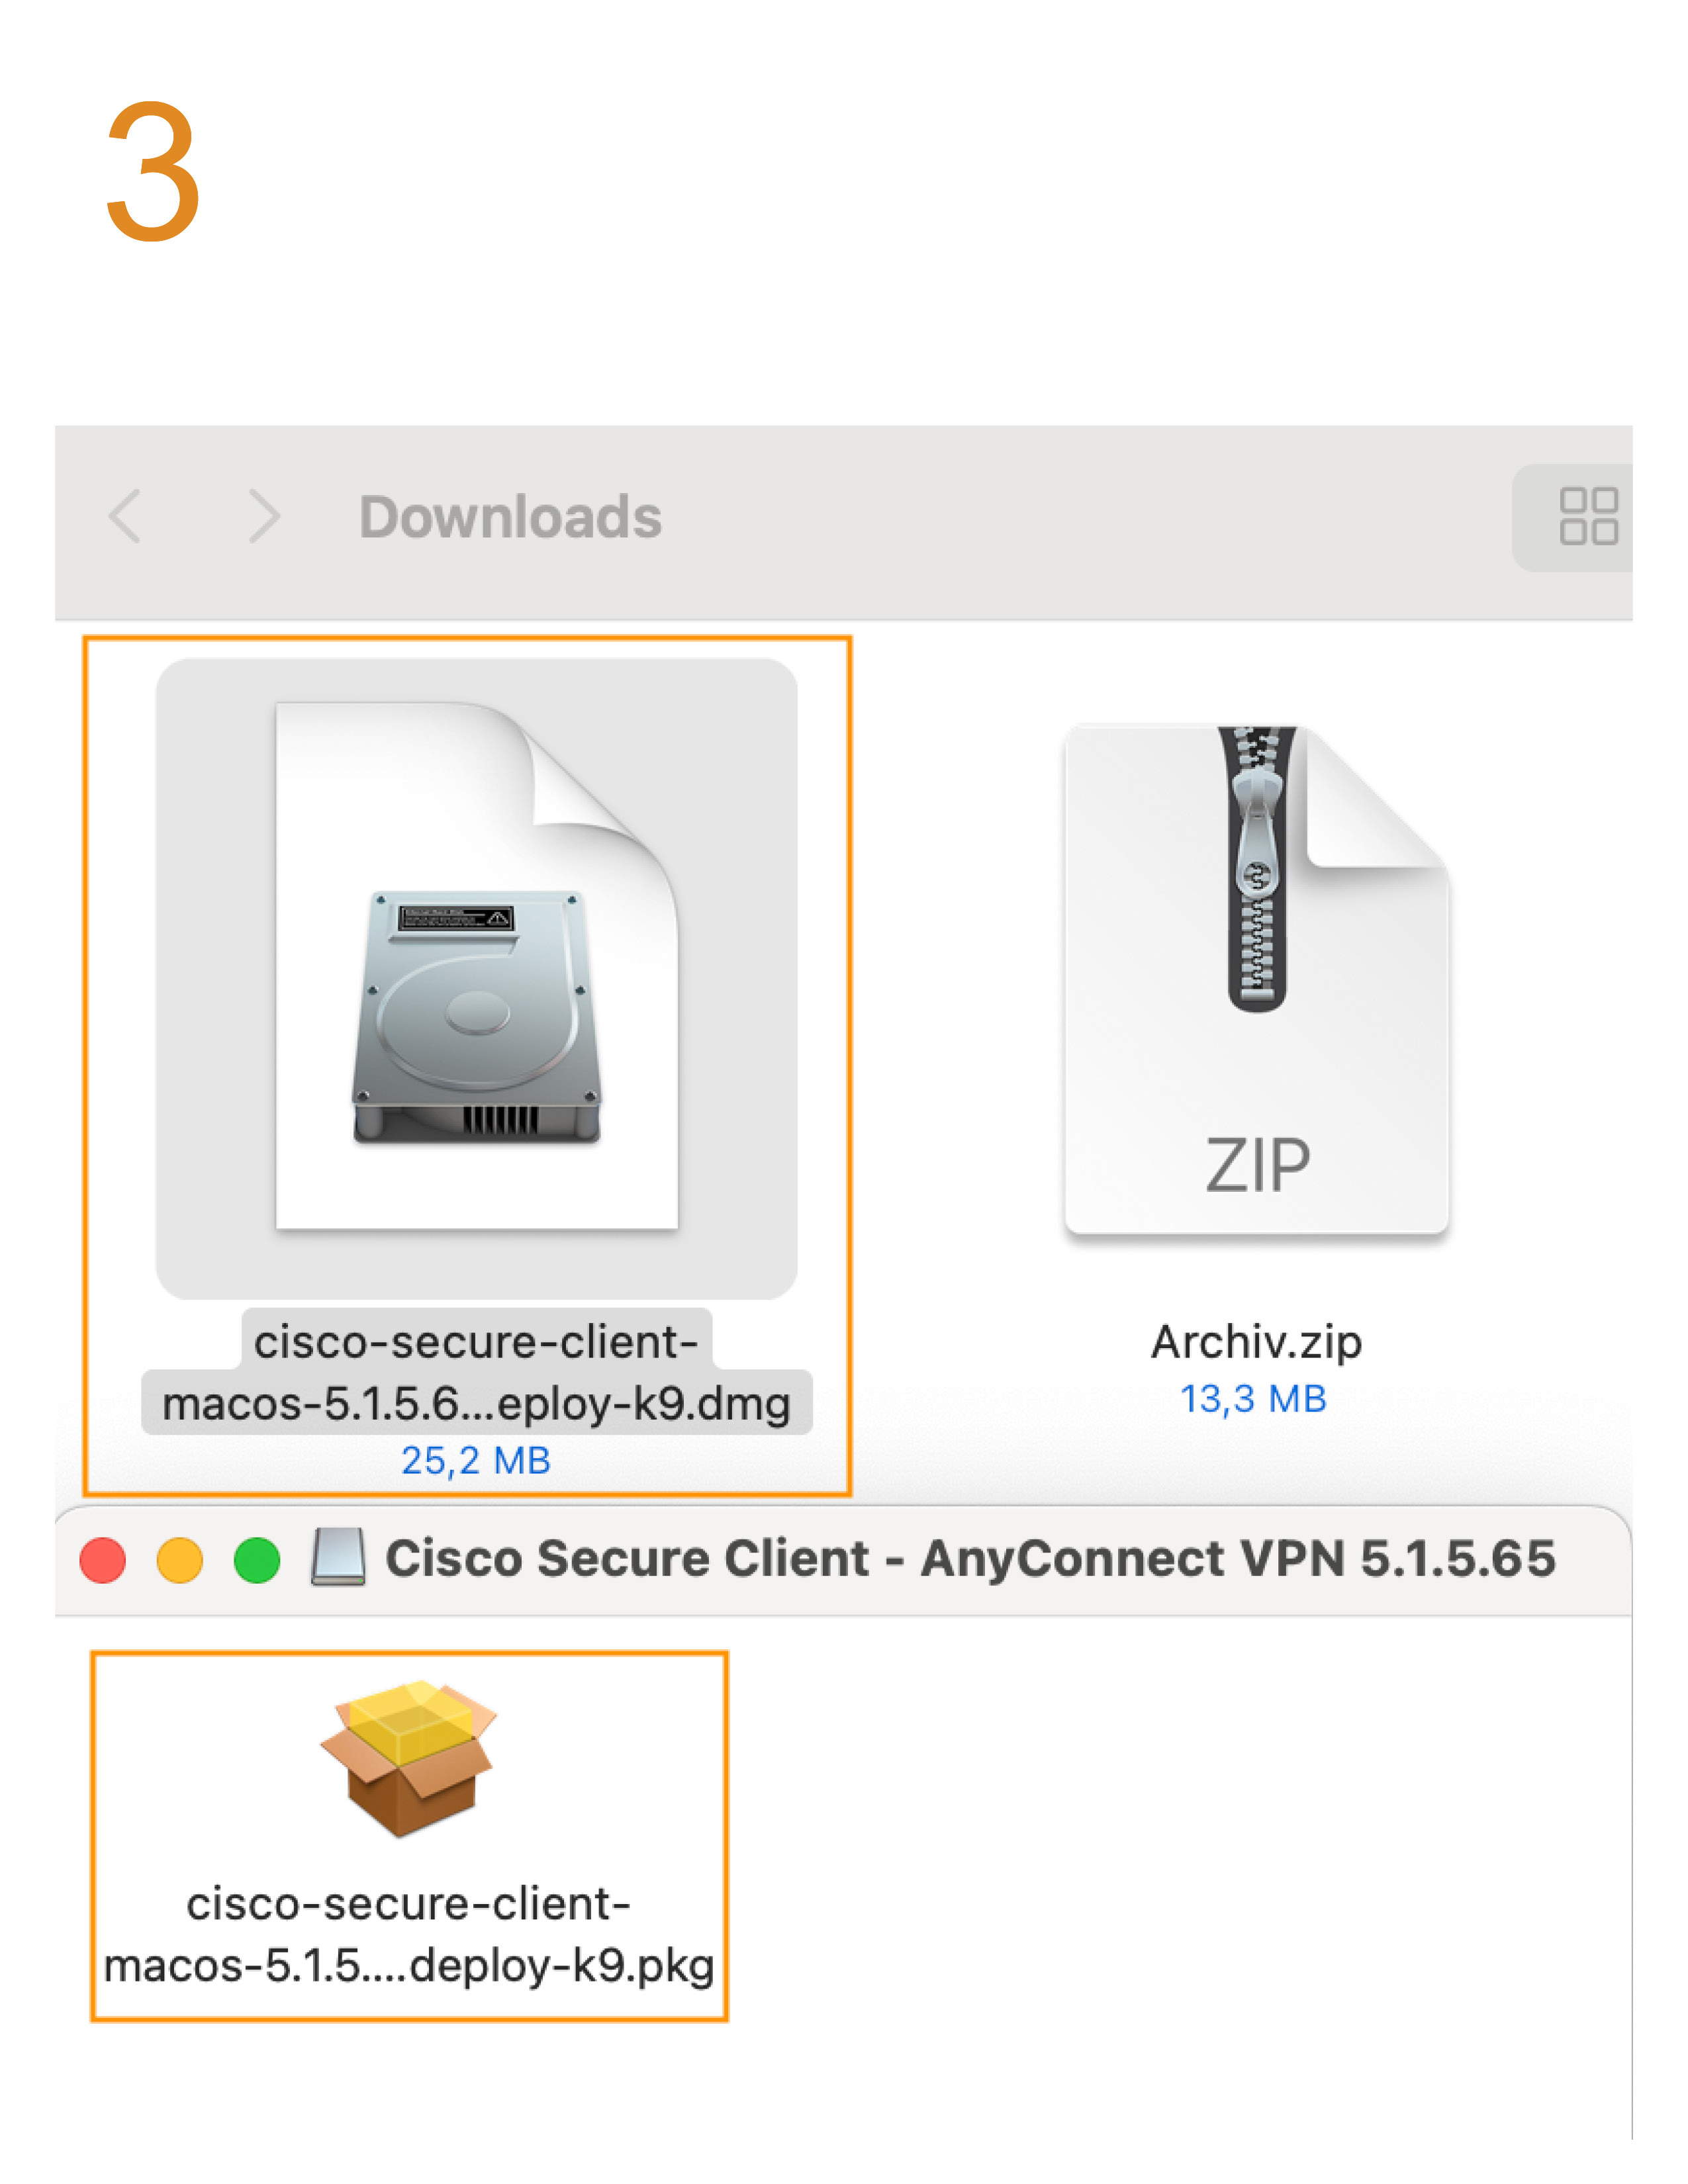This screenshot has height=2184, width=1688.
Task: Open the cisco-secure-client pkg installer package icon
Action: [x=408, y=1759]
